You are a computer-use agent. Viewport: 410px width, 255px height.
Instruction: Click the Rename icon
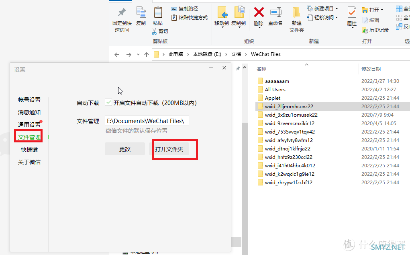click(275, 12)
